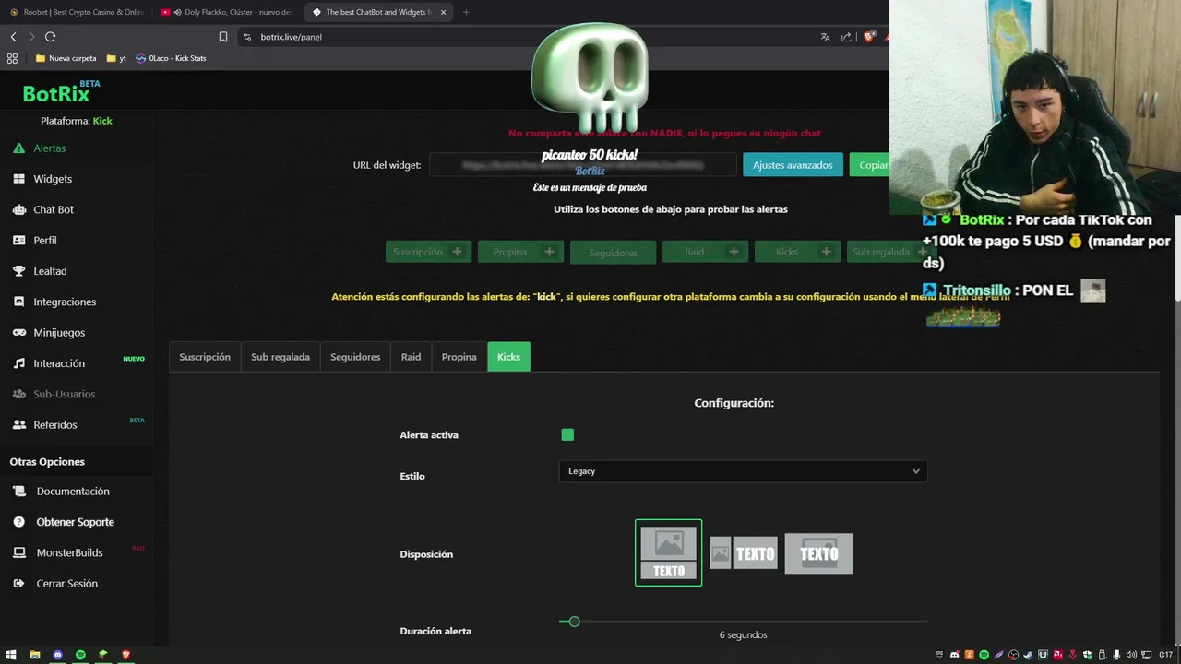Click Ajustes avanzados button
This screenshot has height=664, width=1181.
coord(793,165)
